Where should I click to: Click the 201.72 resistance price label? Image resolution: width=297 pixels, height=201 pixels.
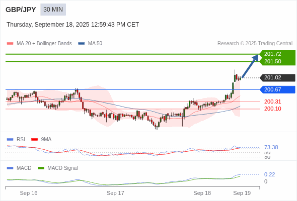click(x=272, y=54)
